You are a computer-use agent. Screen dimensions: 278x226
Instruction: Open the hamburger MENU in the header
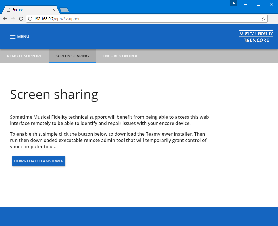[20, 37]
